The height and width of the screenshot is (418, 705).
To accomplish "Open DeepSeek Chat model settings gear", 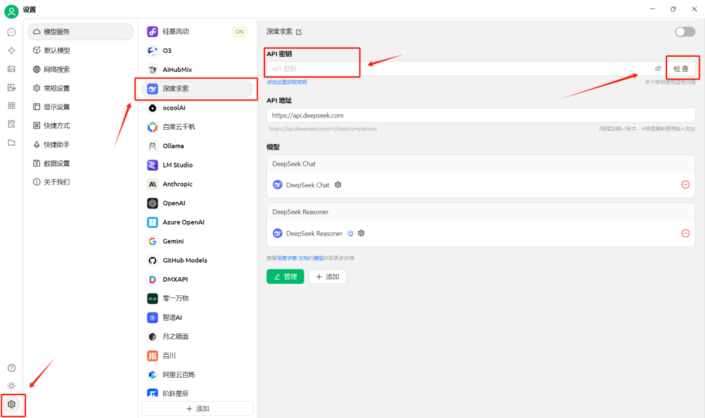I will click(338, 185).
